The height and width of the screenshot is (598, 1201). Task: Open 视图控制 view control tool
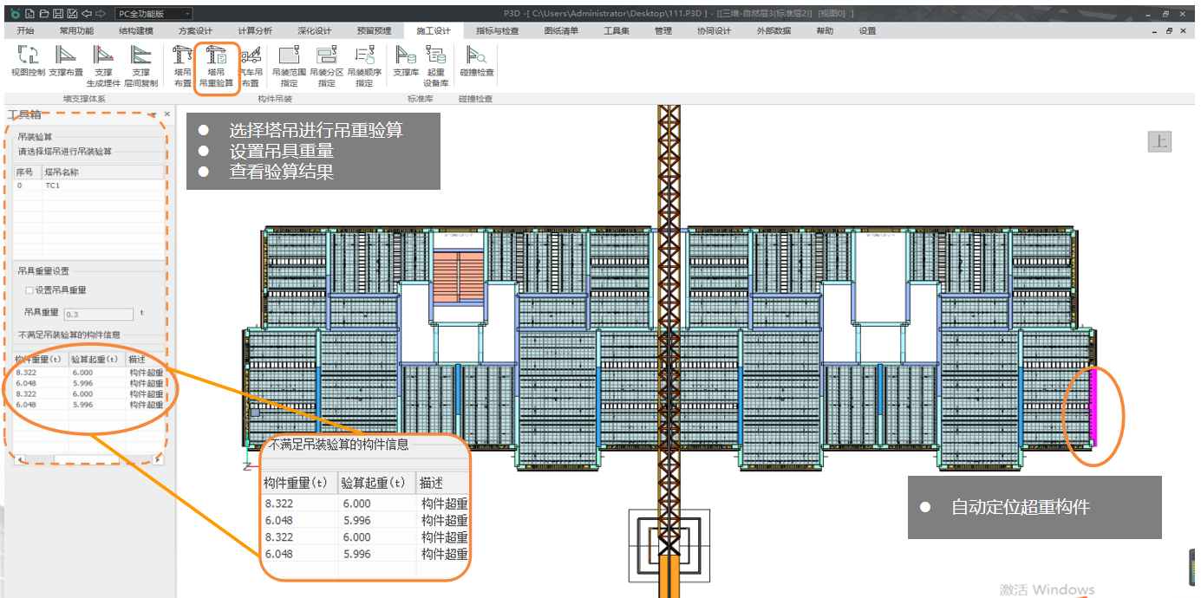point(28,62)
